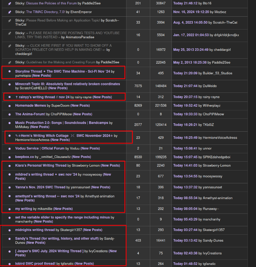Screen dimensions: 256x267
Task: Click the unread dot beside Voduu Service
Action: (x=9, y=149)
